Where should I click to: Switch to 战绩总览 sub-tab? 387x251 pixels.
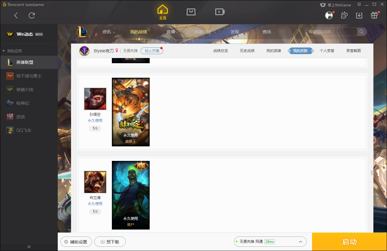point(220,51)
